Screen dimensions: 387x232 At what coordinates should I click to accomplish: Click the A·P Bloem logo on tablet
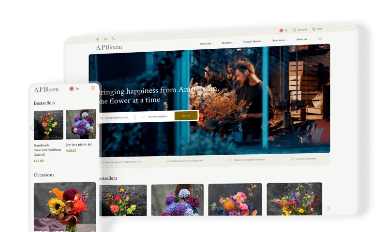109,47
